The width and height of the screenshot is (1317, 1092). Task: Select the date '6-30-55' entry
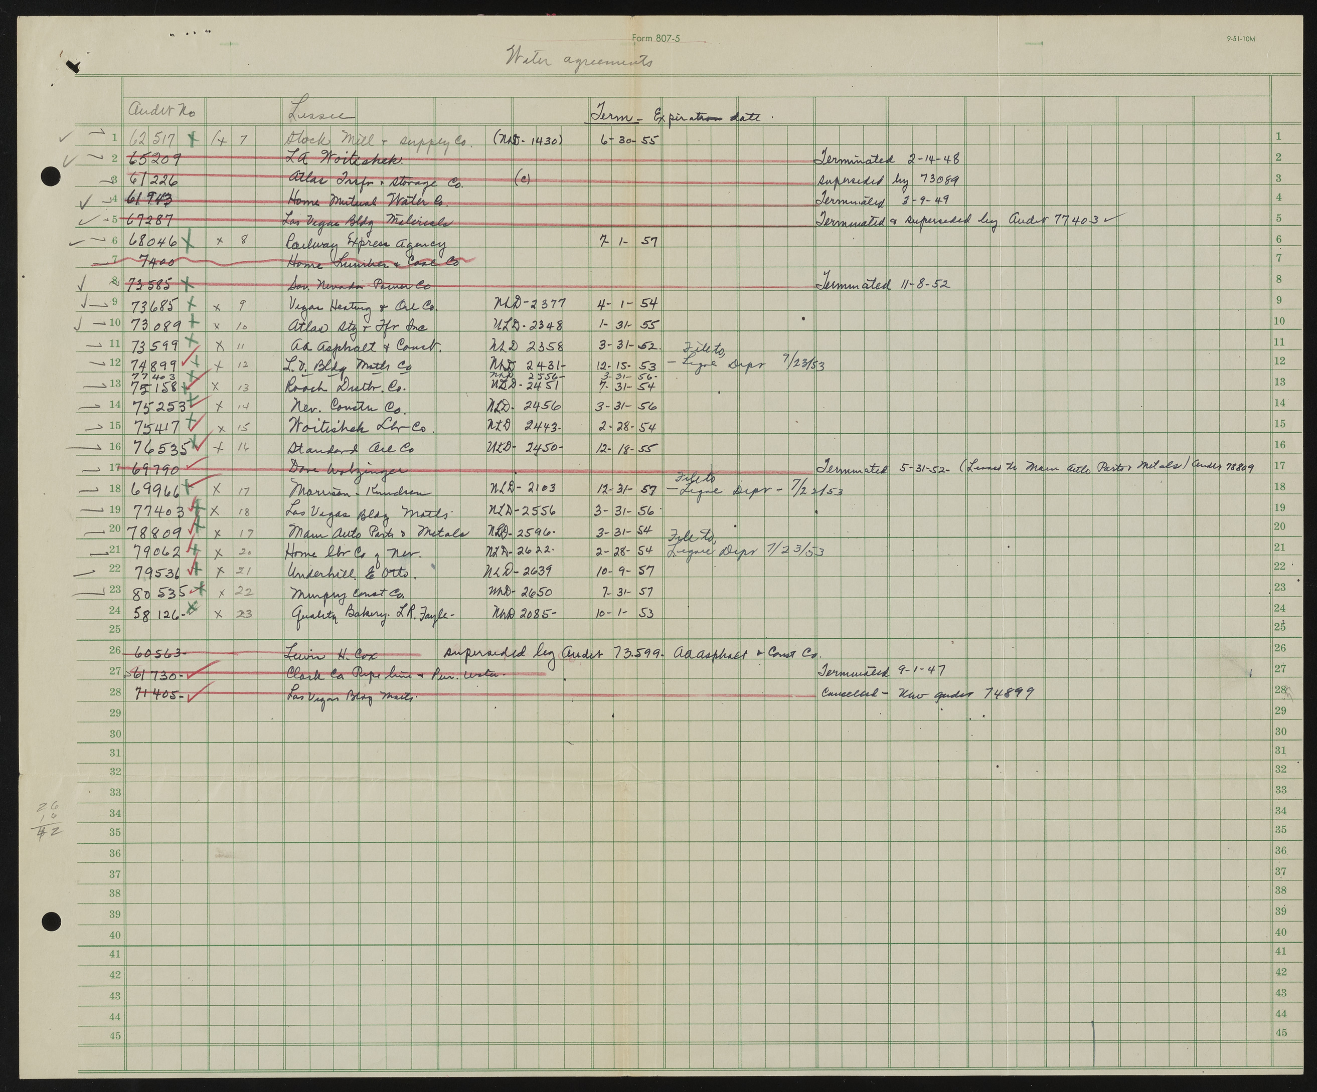(x=628, y=140)
